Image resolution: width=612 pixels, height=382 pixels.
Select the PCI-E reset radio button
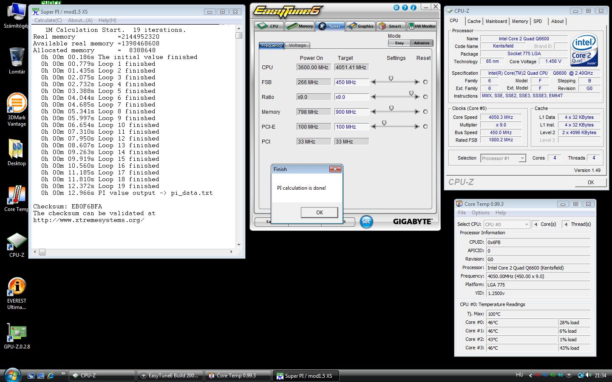point(425,126)
